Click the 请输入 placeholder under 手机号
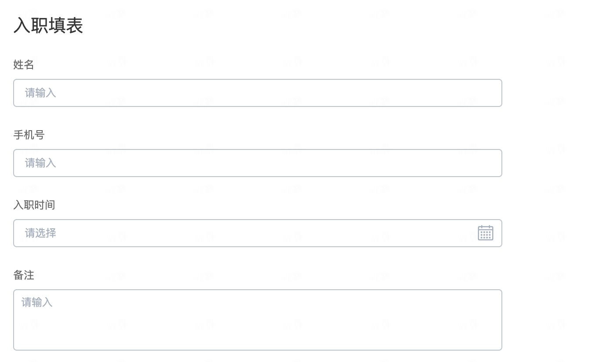Screen dimensions: 591x362 40,163
